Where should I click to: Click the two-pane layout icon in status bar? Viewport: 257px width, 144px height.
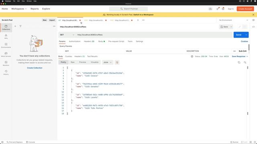click(x=251, y=142)
